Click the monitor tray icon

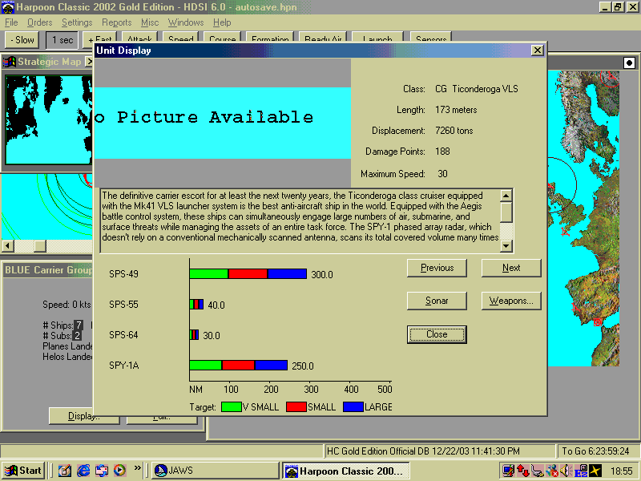(509, 471)
